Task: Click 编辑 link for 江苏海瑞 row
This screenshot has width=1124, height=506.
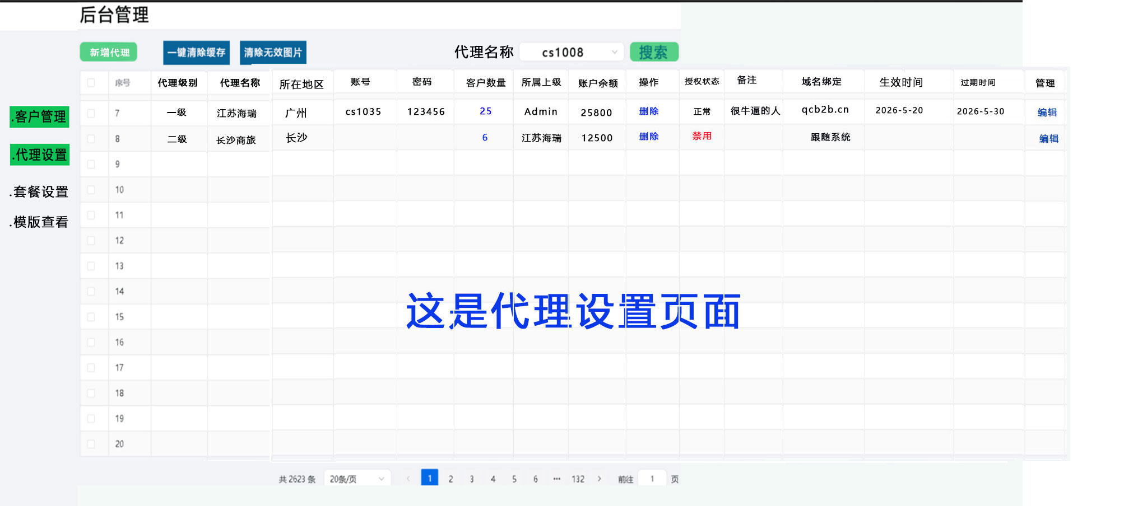Action: pyautogui.click(x=1047, y=113)
